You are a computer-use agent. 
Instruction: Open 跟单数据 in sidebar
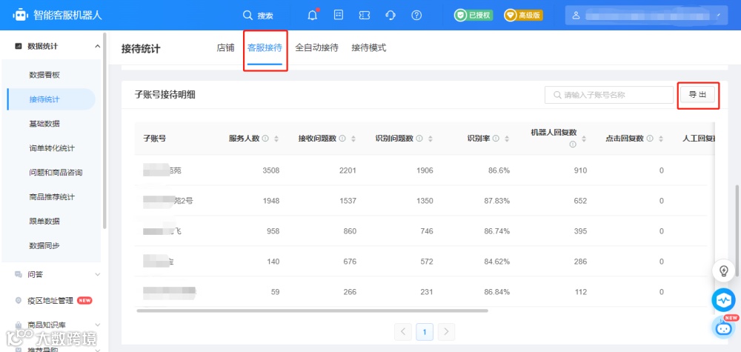(44, 221)
